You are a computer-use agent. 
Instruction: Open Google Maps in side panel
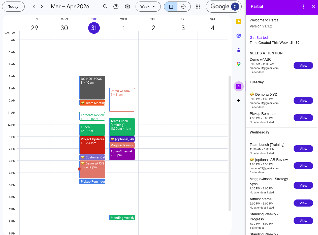[239, 64]
